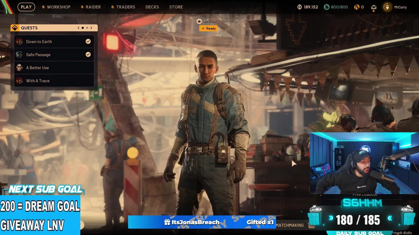Click the coin currency icon beside 189.152
The height and width of the screenshot is (235, 419).
299,7
